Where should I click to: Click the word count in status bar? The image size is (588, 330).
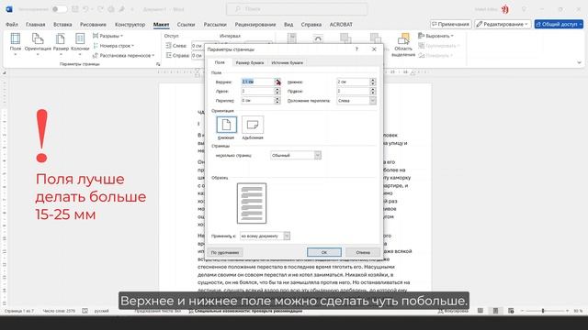(59, 311)
